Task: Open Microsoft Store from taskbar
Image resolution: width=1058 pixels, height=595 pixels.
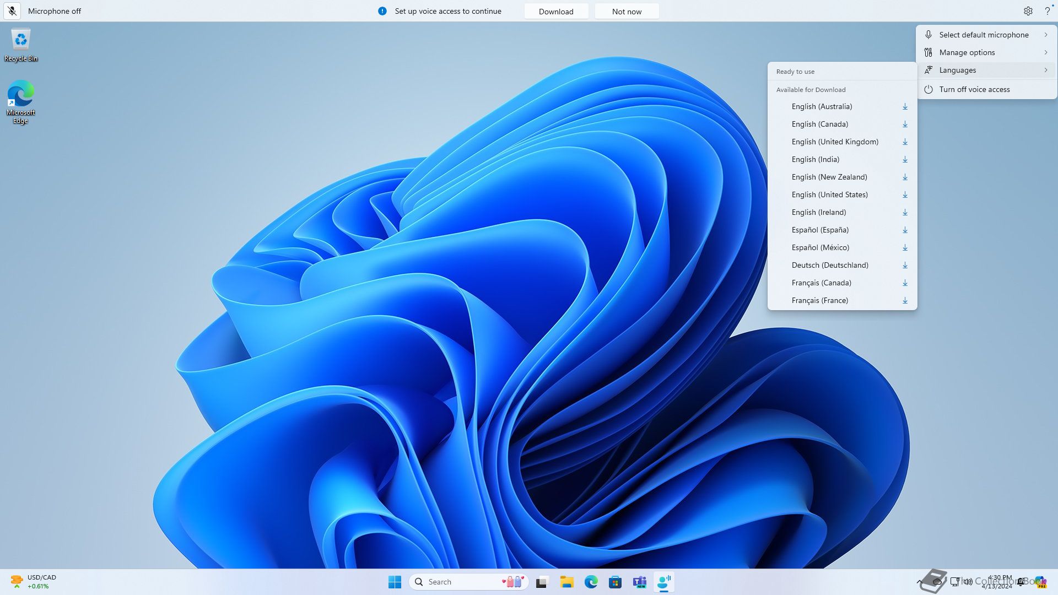Action: [x=615, y=582]
